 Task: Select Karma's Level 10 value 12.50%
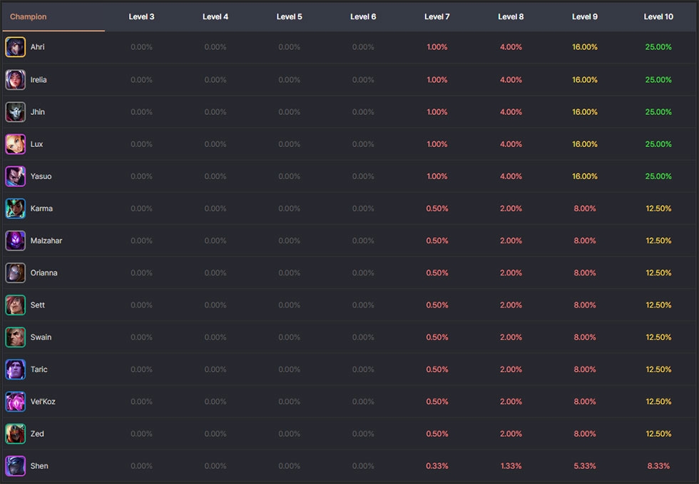tap(658, 208)
